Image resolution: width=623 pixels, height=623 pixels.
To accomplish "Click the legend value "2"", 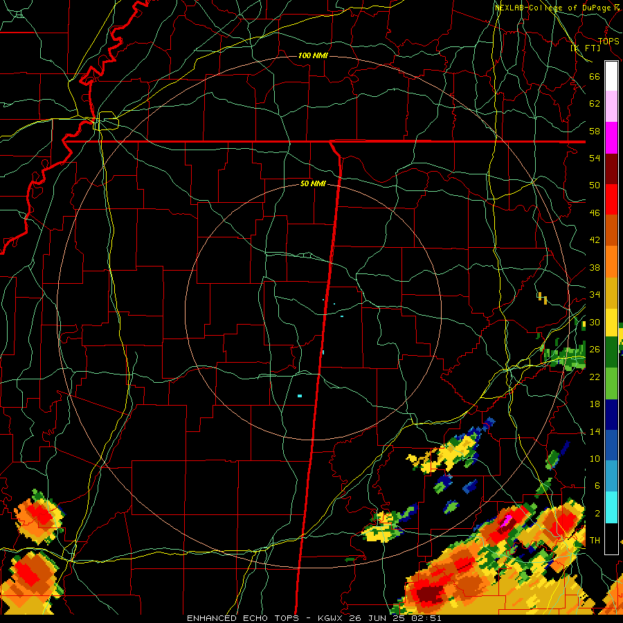I will 597,514.
